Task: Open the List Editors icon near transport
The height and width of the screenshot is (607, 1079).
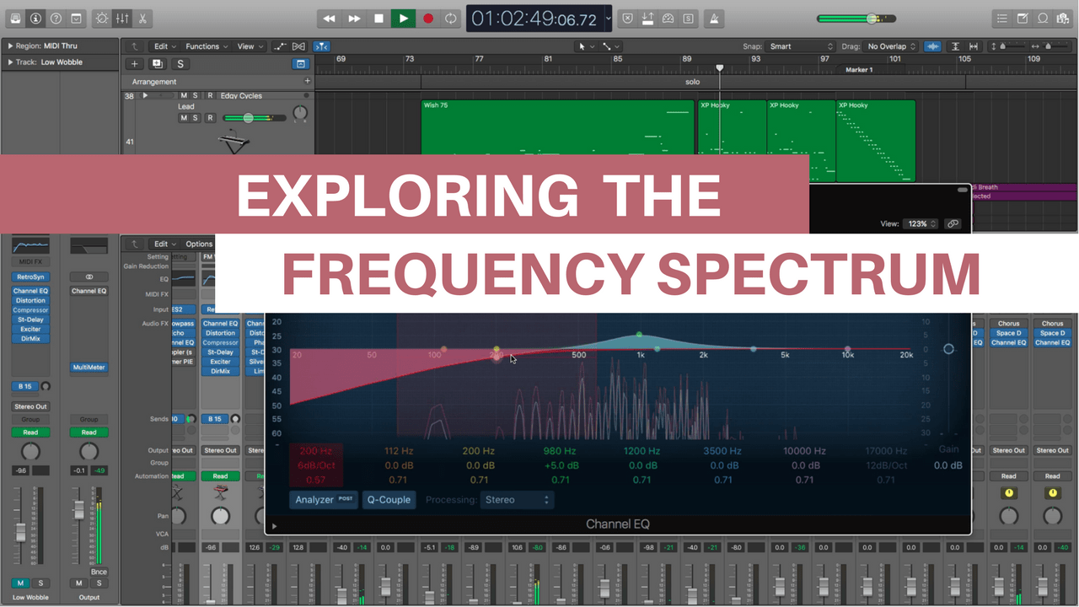Action: click(x=1001, y=18)
